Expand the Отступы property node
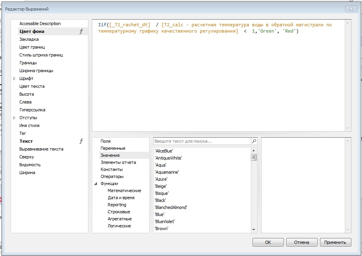 click(x=15, y=118)
